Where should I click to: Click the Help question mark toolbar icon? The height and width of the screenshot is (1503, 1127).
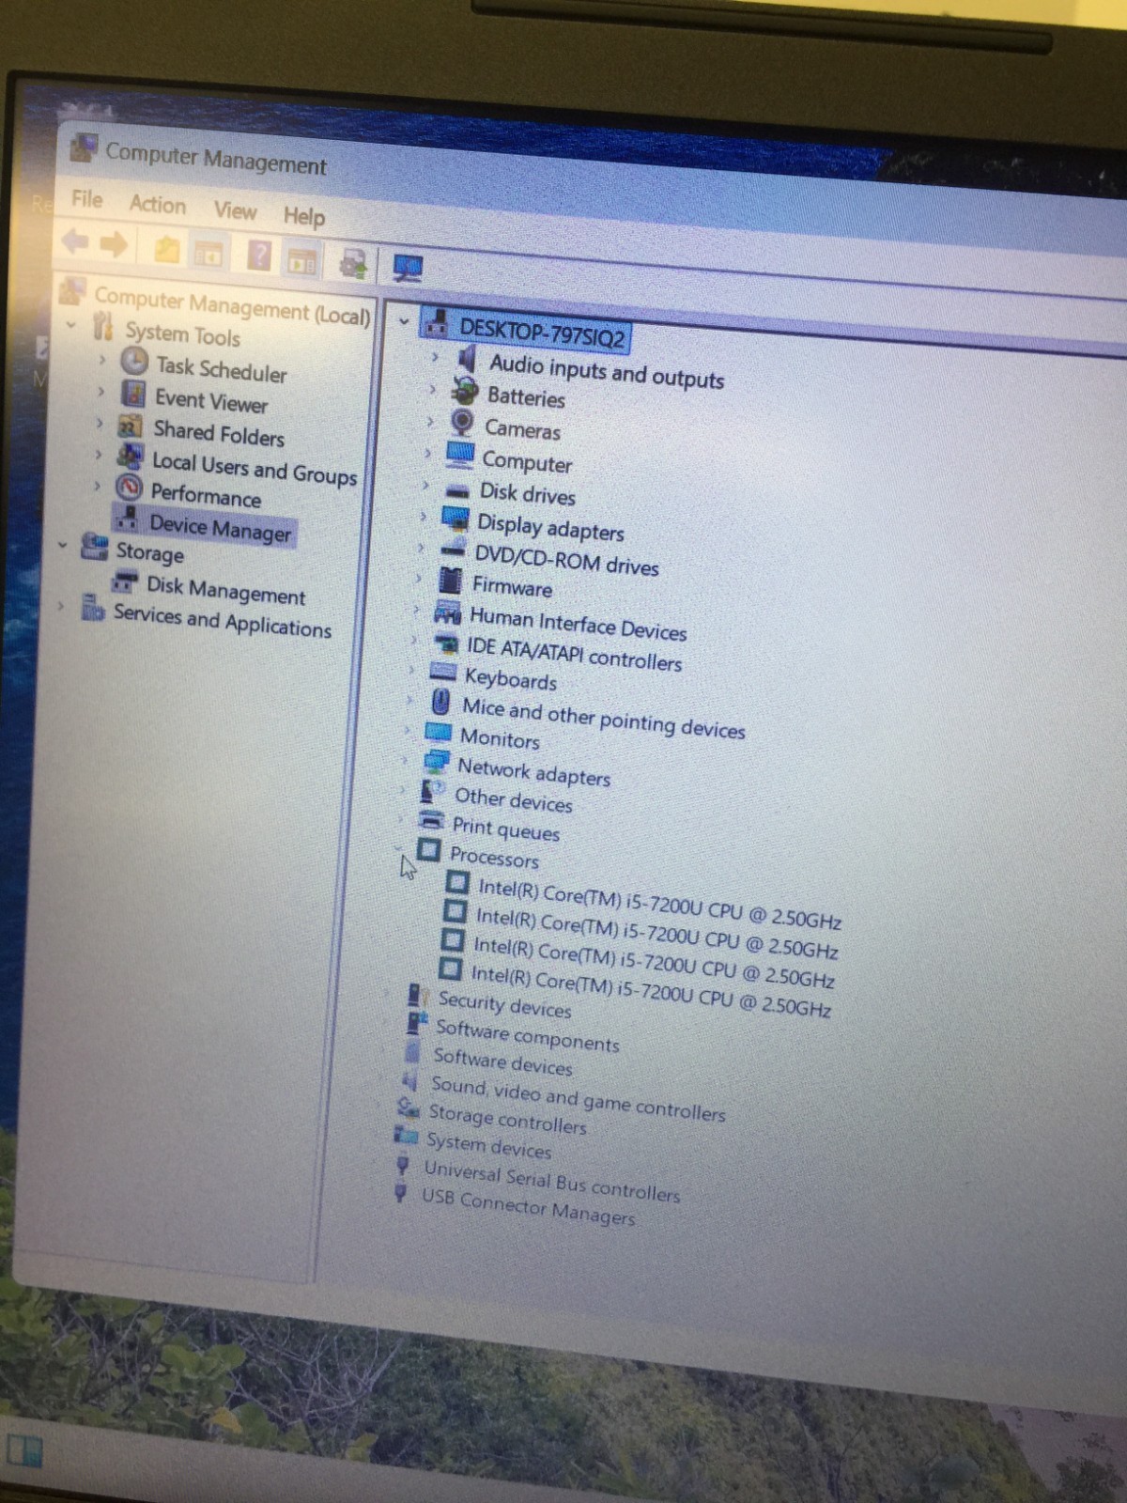(x=259, y=256)
